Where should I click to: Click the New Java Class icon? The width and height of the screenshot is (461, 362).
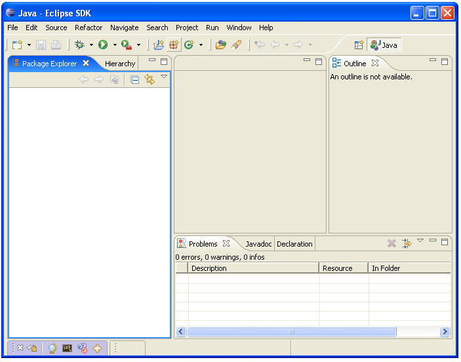click(189, 45)
